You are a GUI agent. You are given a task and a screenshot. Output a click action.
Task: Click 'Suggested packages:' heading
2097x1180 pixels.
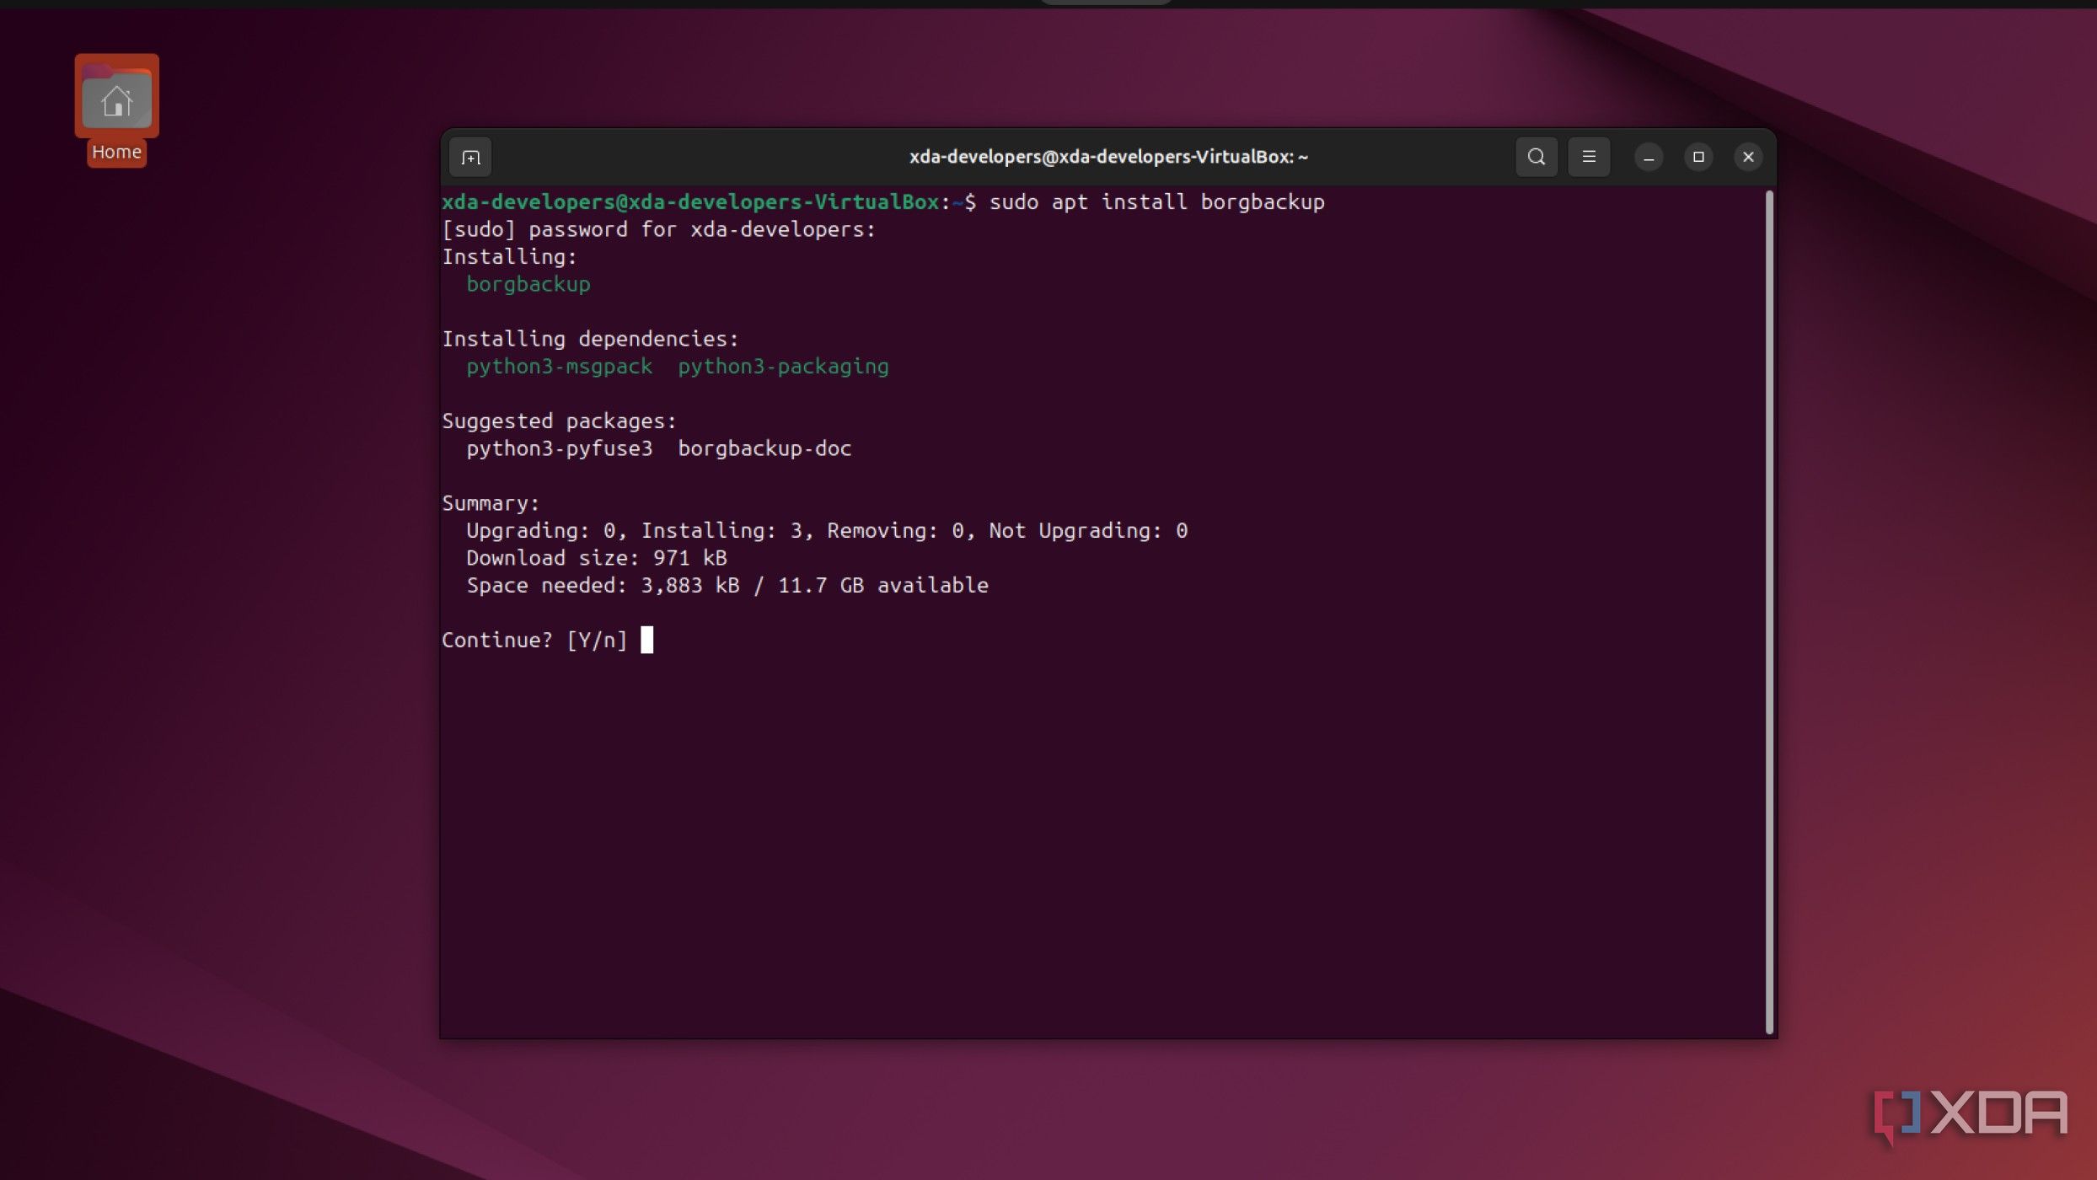pyautogui.click(x=559, y=421)
